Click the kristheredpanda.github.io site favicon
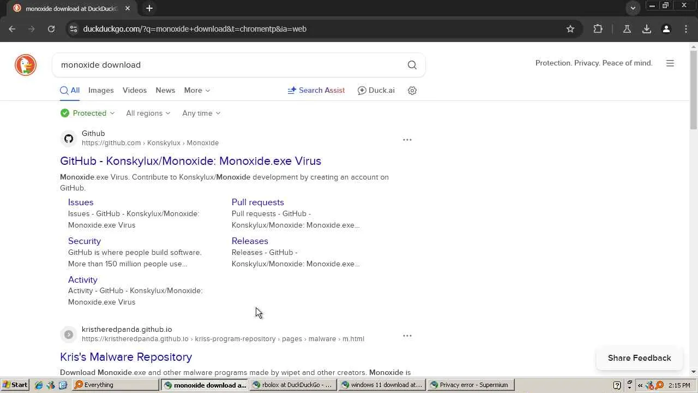This screenshot has height=393, width=698. click(69, 335)
